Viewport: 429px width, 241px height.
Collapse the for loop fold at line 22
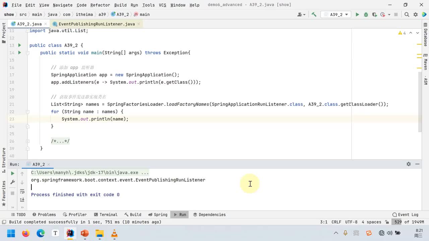click(28, 111)
